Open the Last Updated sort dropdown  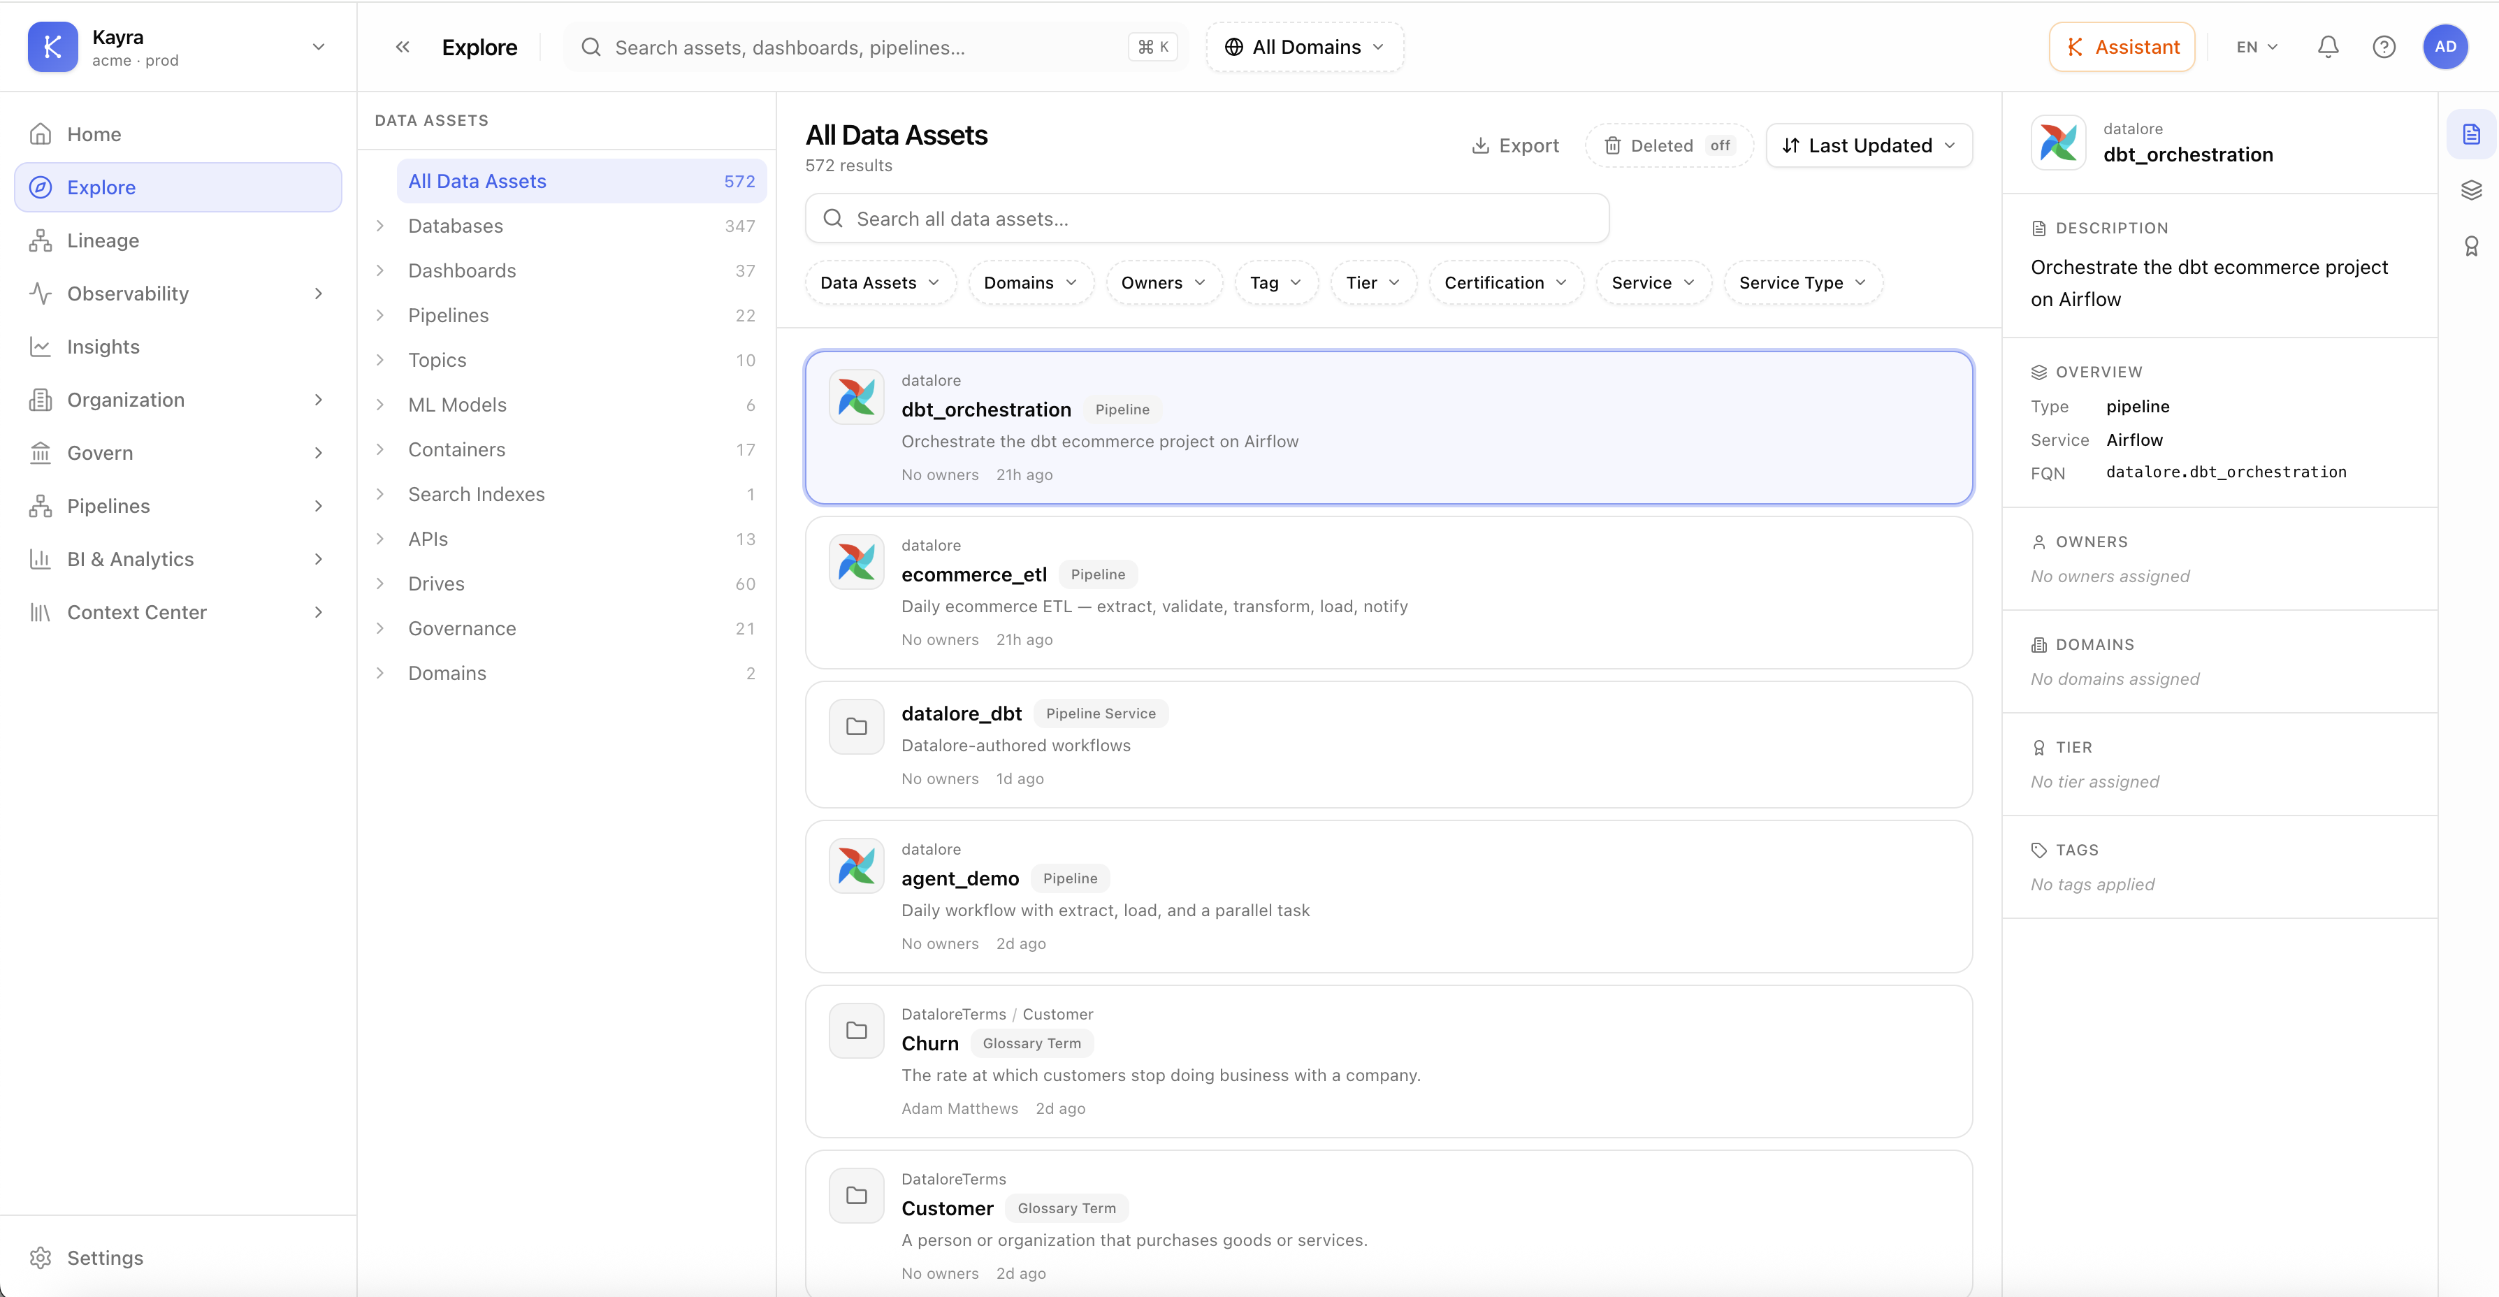pos(1869,145)
